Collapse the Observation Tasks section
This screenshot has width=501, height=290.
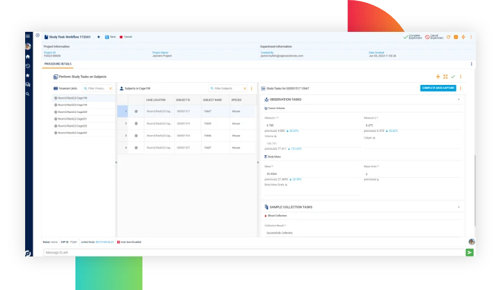[x=459, y=99]
